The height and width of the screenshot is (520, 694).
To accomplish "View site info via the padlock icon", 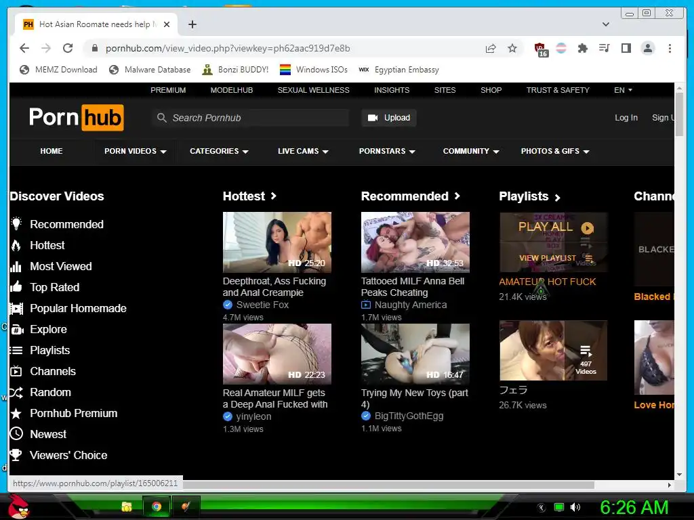I will tap(94, 48).
